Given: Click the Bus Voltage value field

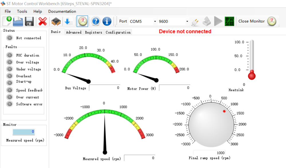Looking at the screenshot, I should (x=104, y=88).
